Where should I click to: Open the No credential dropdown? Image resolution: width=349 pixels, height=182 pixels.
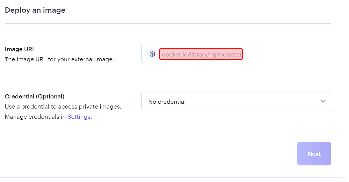tap(236, 101)
